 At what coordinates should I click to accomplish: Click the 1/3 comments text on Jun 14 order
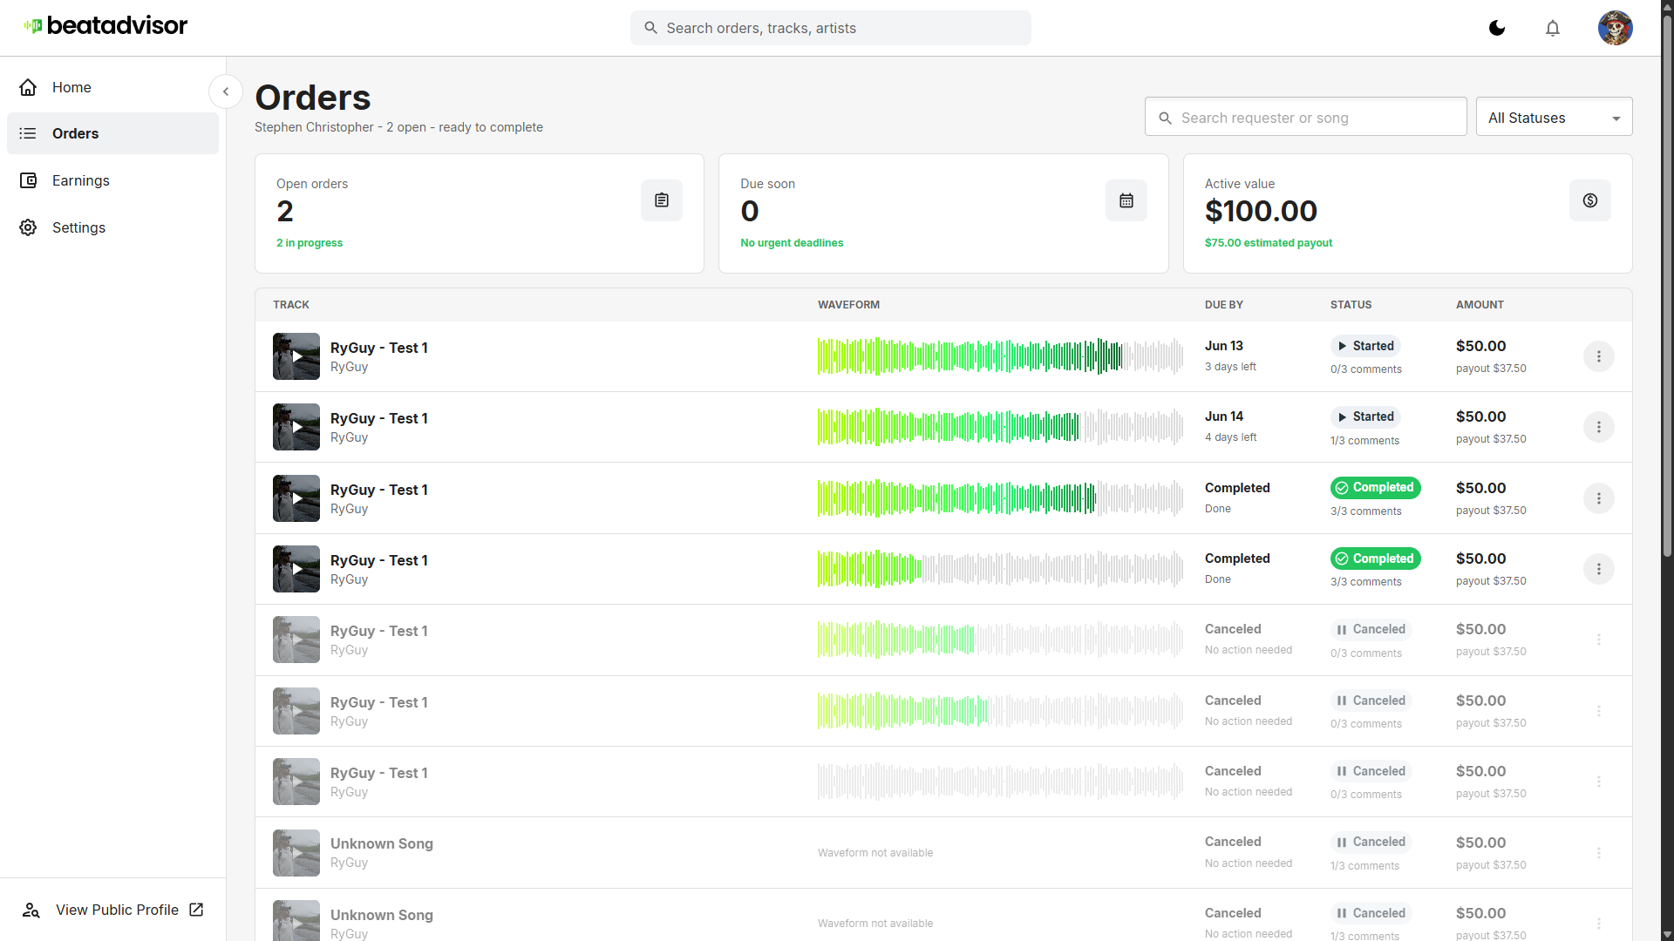click(1364, 441)
